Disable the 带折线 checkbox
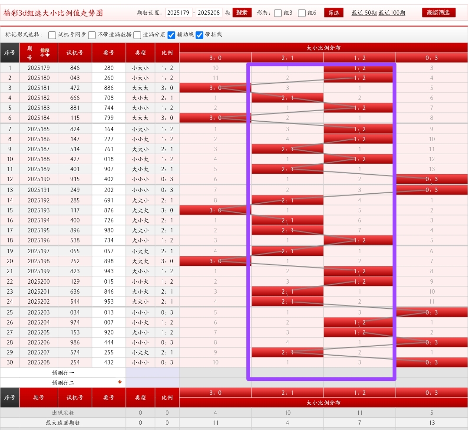 click(199, 35)
